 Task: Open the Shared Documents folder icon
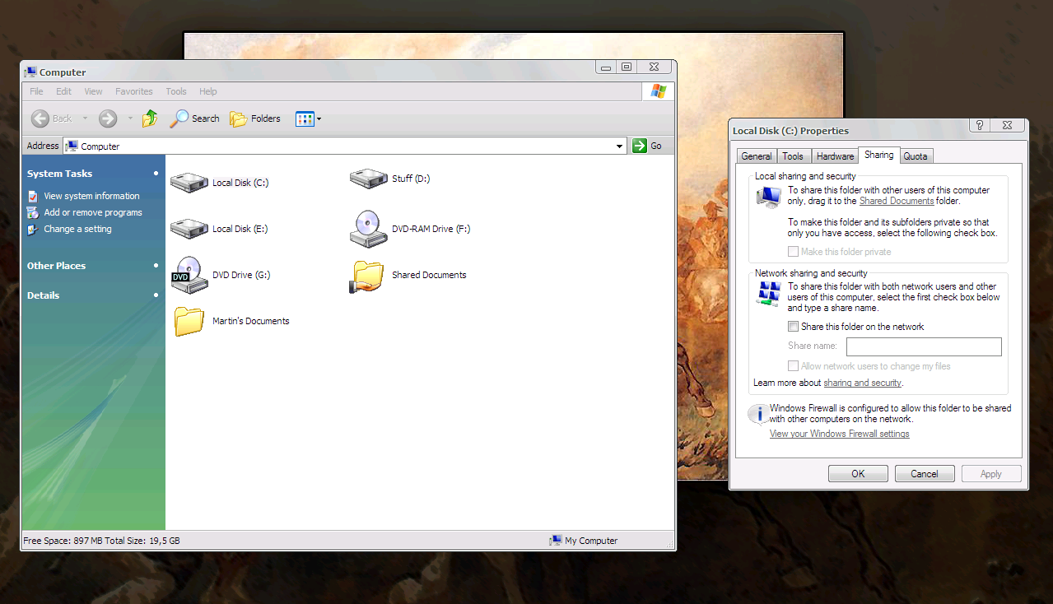(x=368, y=276)
